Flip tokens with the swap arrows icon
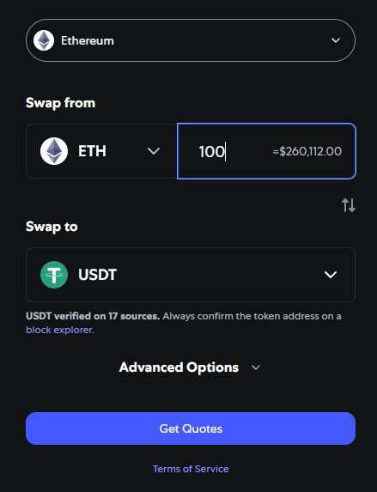This screenshot has height=492, width=377. pyautogui.click(x=349, y=205)
